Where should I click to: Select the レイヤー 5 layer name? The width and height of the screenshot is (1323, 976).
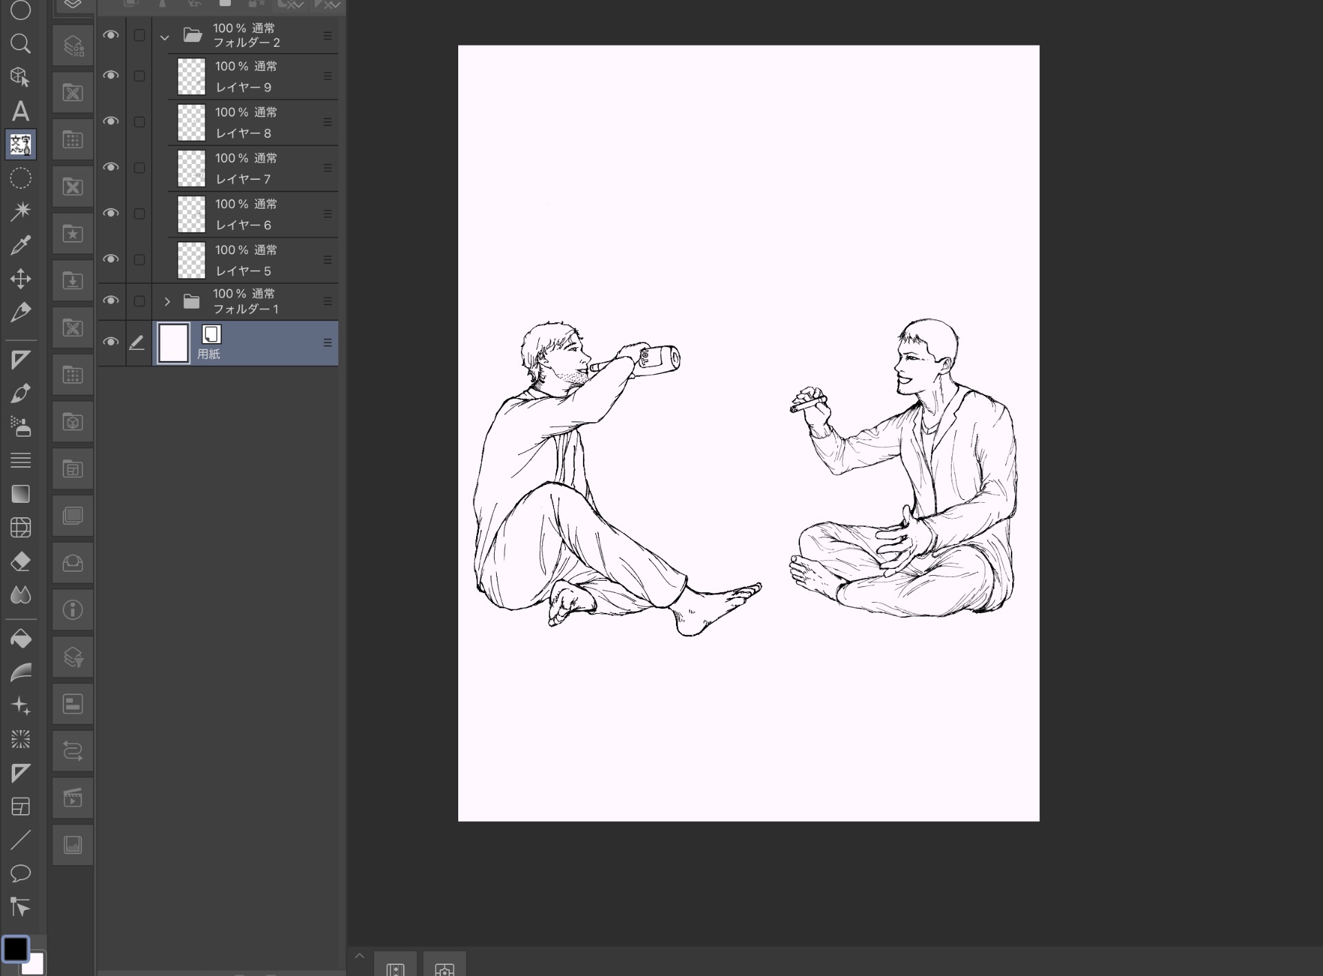(243, 271)
